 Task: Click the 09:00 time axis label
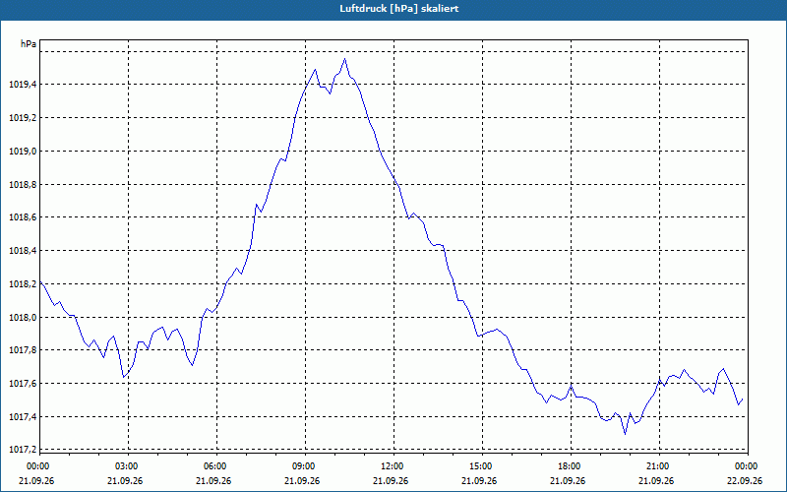coord(305,466)
